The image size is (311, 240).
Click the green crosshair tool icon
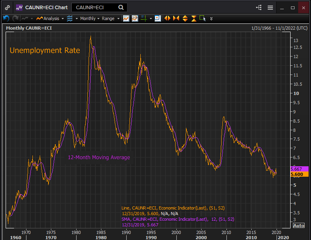pyautogui.click(x=143, y=18)
